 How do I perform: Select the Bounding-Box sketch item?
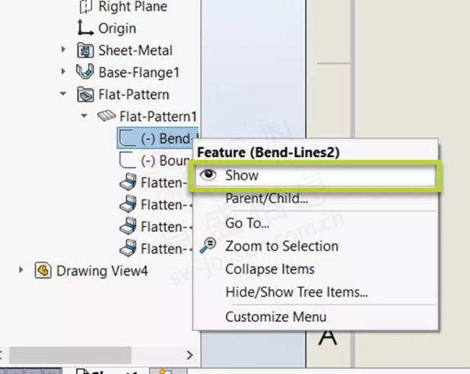pyautogui.click(x=157, y=161)
